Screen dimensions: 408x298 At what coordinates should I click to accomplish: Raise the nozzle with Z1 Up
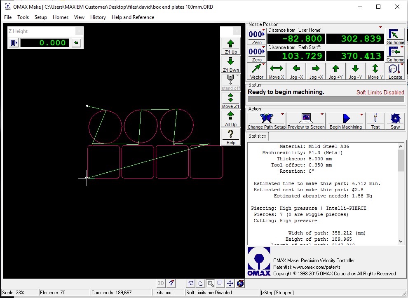click(x=230, y=46)
